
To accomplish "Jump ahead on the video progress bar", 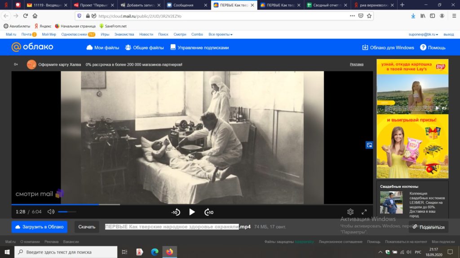I will pos(225,204).
